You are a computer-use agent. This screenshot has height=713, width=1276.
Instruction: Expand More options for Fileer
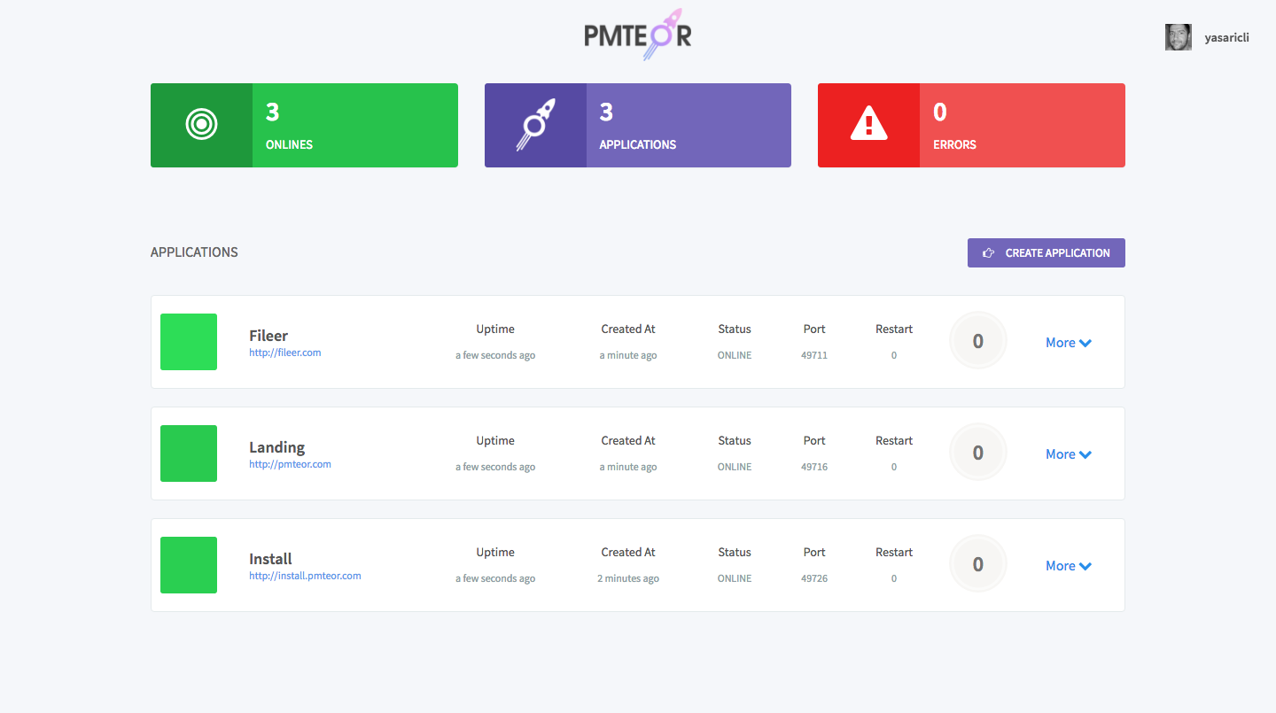(x=1069, y=343)
